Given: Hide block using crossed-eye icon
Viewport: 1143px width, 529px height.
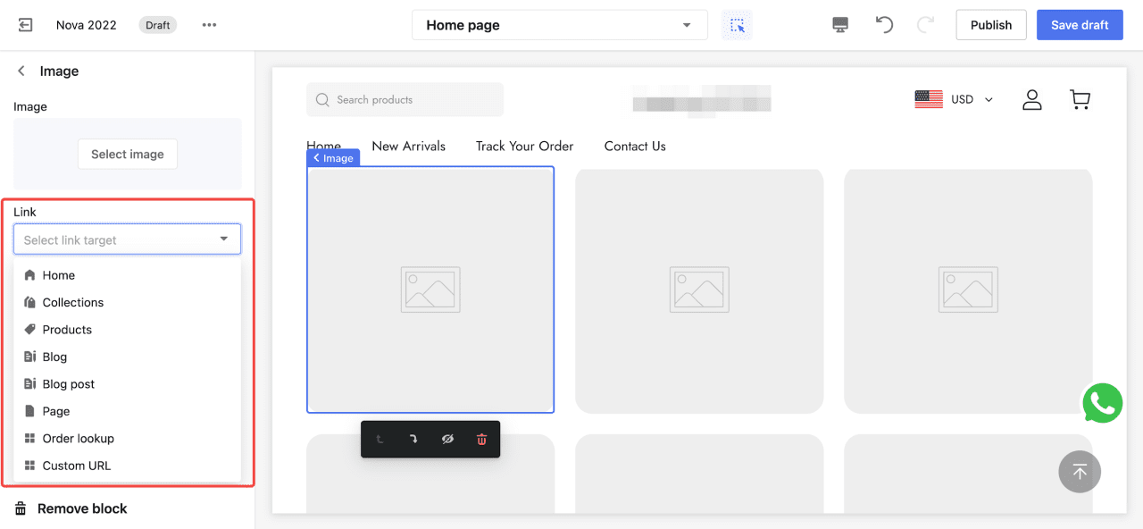Looking at the screenshot, I should point(447,440).
